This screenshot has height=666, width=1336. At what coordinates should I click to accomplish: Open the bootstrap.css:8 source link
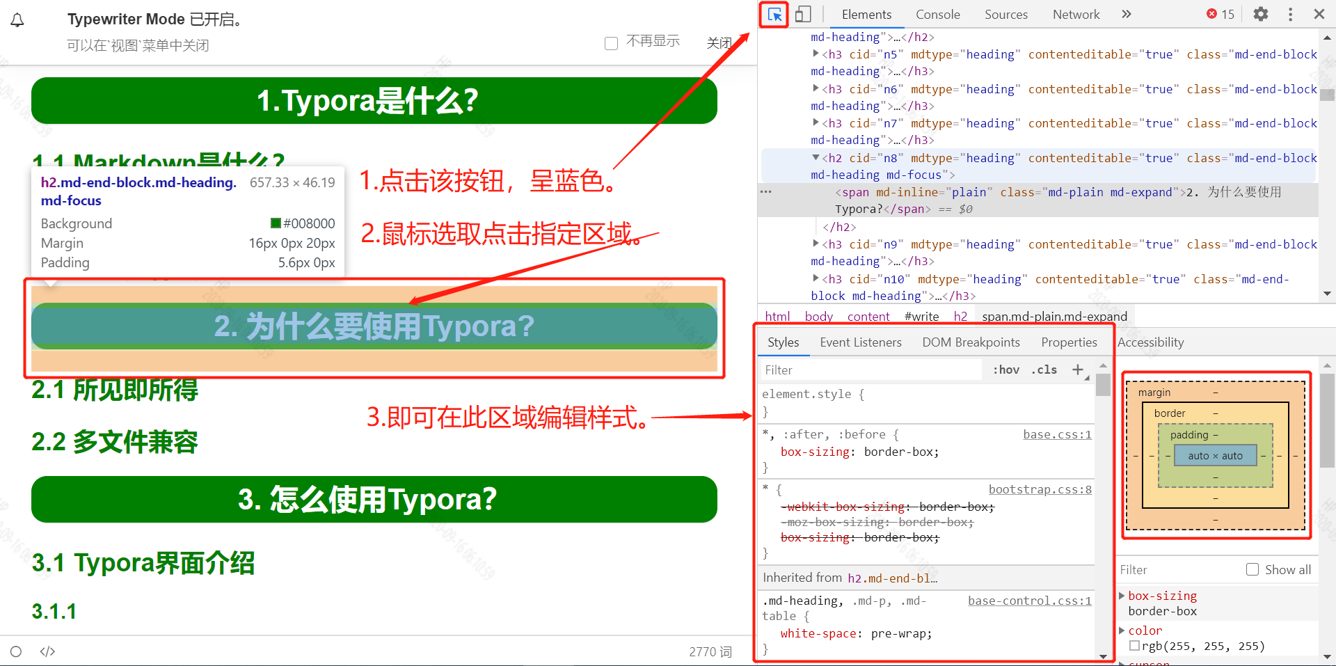pyautogui.click(x=1040, y=489)
